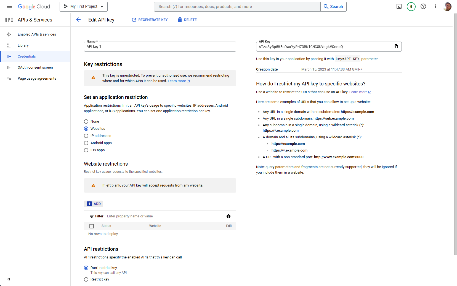
Task: Add a website restriction
Action: pyautogui.click(x=94, y=204)
